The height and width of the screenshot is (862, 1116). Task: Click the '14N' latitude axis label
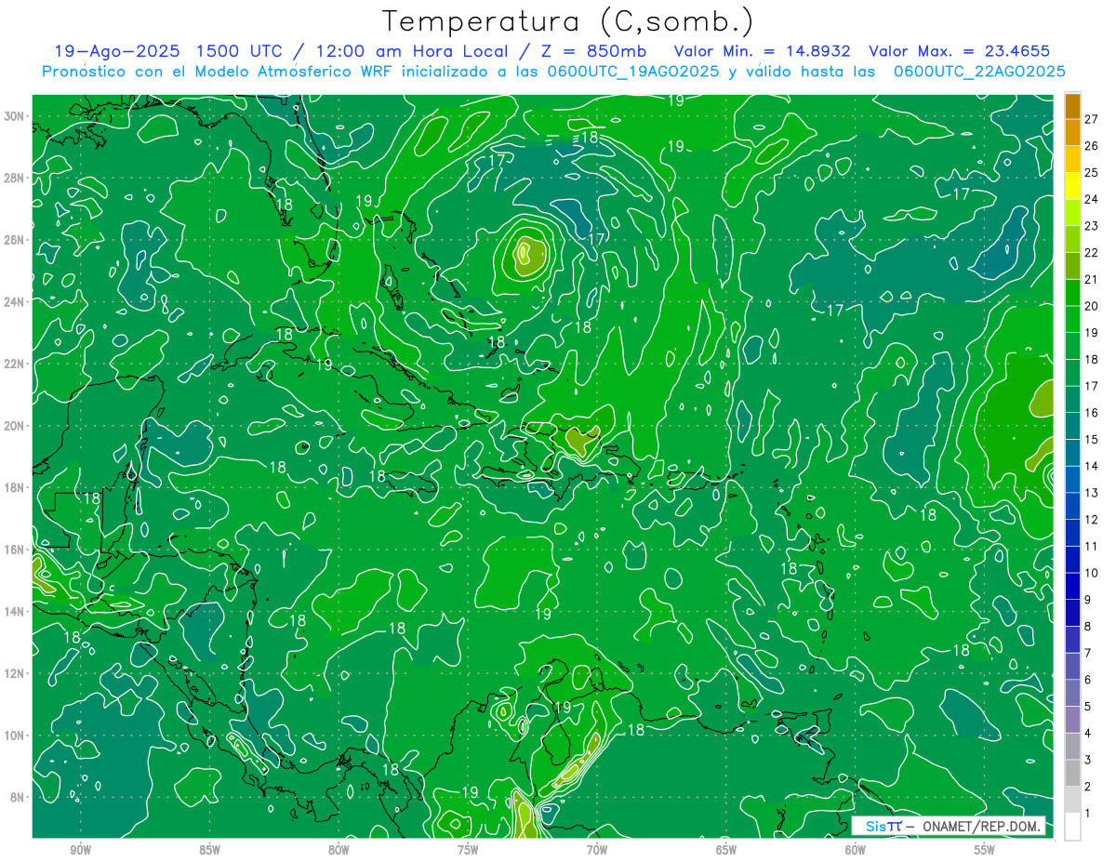click(14, 611)
